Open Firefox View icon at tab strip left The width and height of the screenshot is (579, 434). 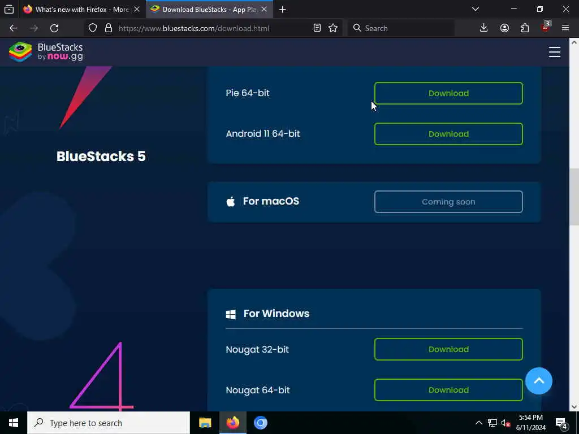pos(9,9)
